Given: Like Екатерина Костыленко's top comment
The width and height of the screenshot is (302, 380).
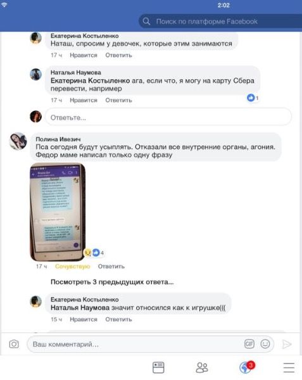Looking at the screenshot, I should tap(84, 55).
